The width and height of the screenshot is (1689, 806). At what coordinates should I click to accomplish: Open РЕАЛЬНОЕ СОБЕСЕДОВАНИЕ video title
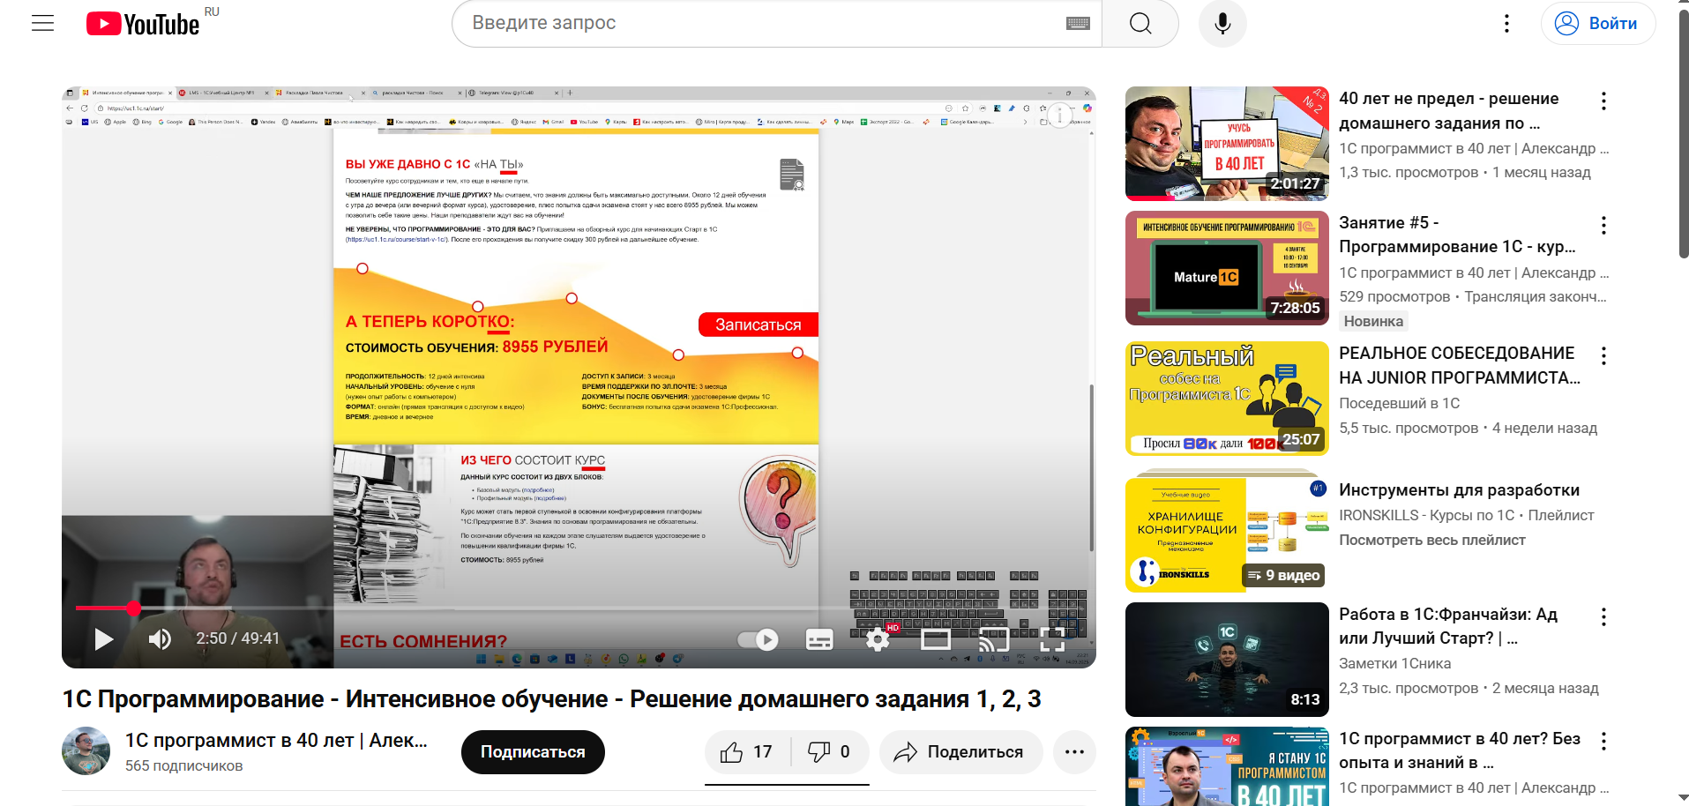pos(1460,365)
